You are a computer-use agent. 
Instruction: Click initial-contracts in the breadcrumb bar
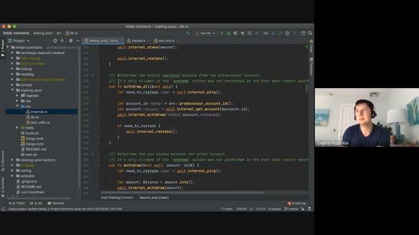coord(16,33)
